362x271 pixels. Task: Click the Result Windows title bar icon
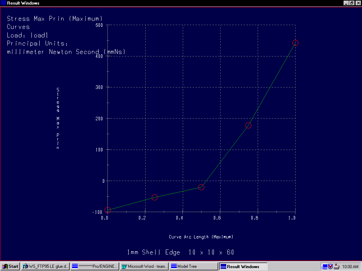4,3
